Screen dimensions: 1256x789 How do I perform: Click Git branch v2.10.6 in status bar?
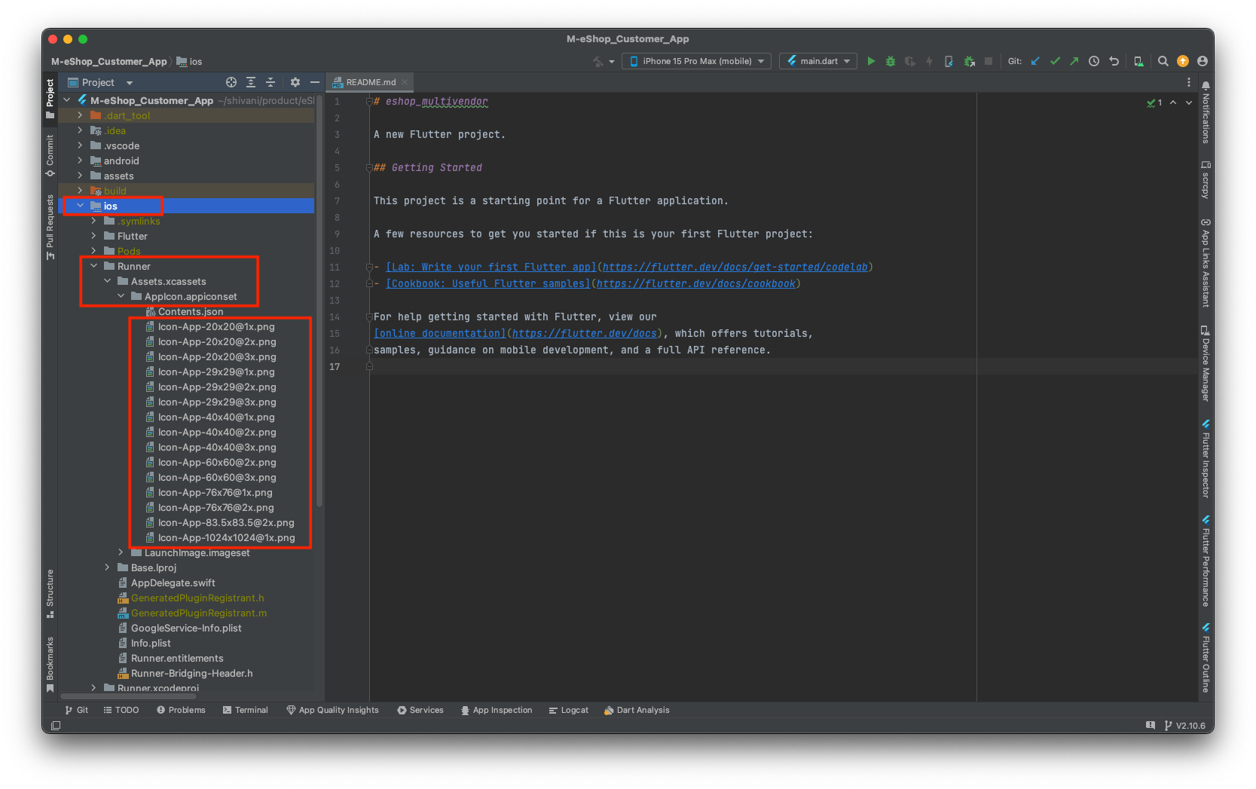tap(1185, 726)
